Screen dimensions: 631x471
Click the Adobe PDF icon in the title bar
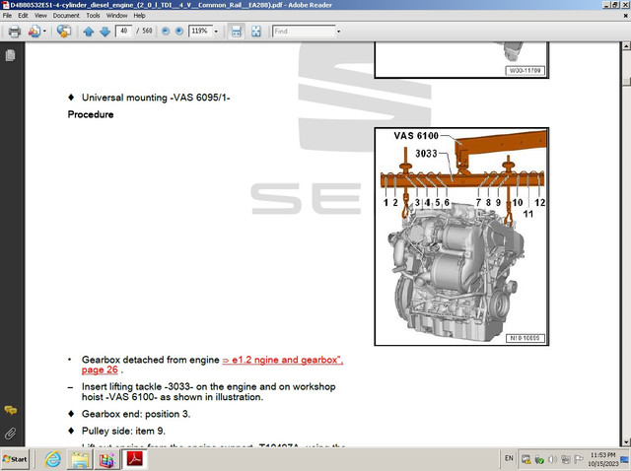5,5
